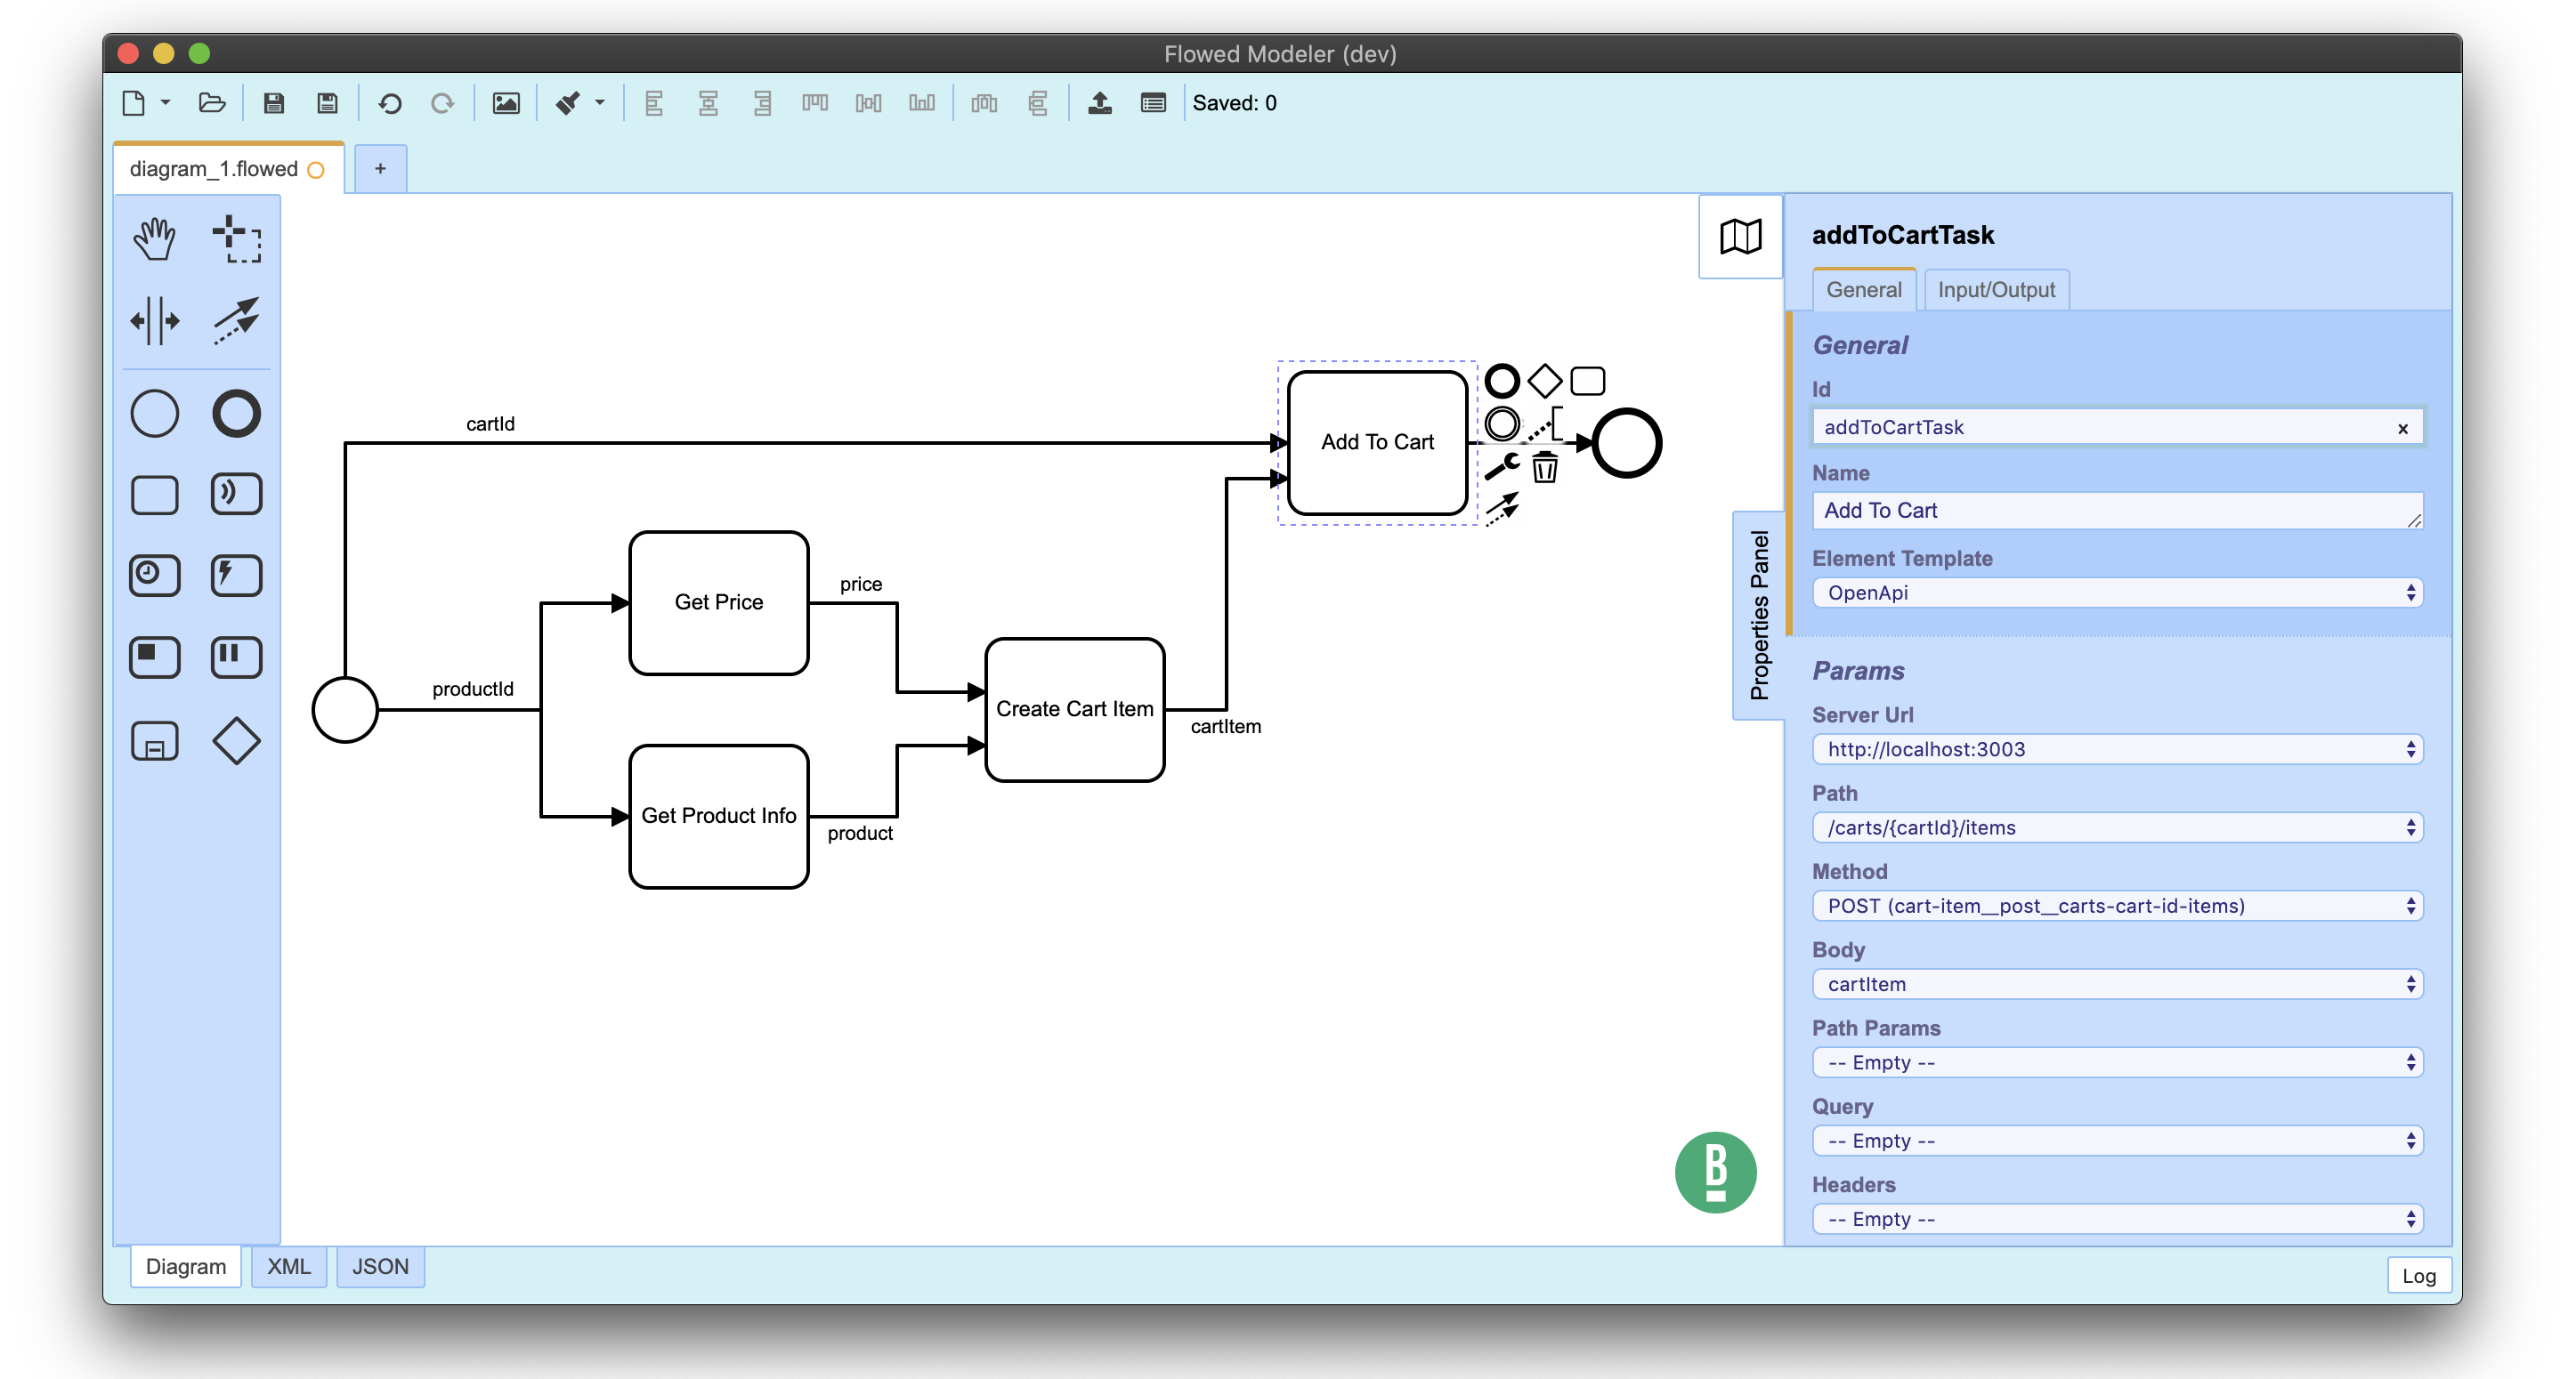
Task: Toggle the Log panel button
Action: click(2418, 1275)
